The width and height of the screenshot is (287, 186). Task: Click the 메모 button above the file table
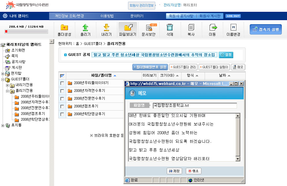238,67
